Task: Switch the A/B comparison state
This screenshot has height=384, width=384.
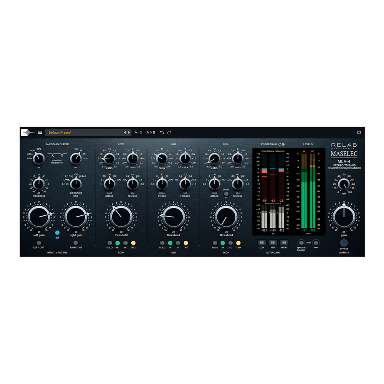Action: 138,132
